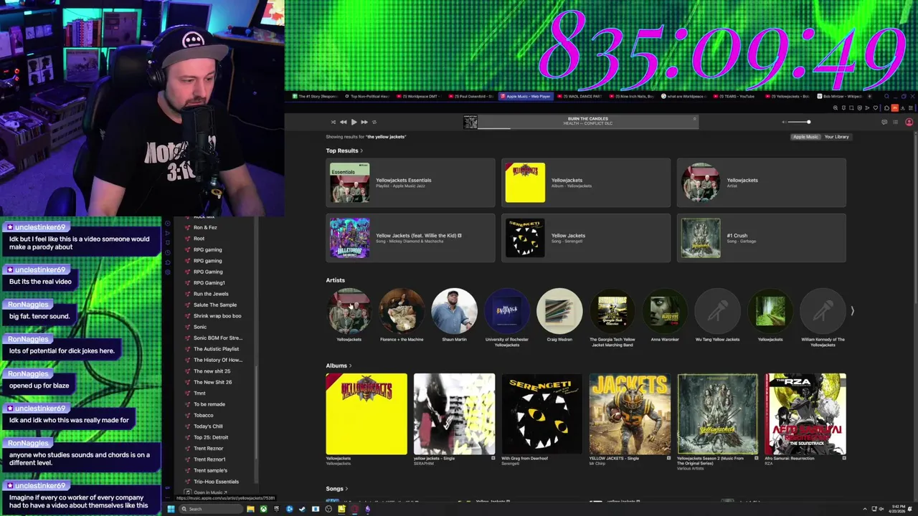Open the Yellowjackets artist top result
The image size is (918, 516).
point(762,183)
